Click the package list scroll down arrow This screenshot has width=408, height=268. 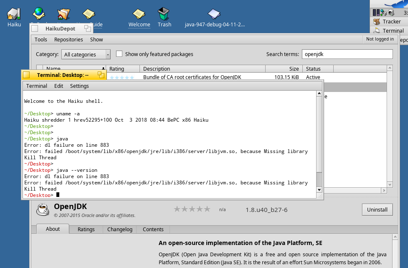click(x=390, y=184)
